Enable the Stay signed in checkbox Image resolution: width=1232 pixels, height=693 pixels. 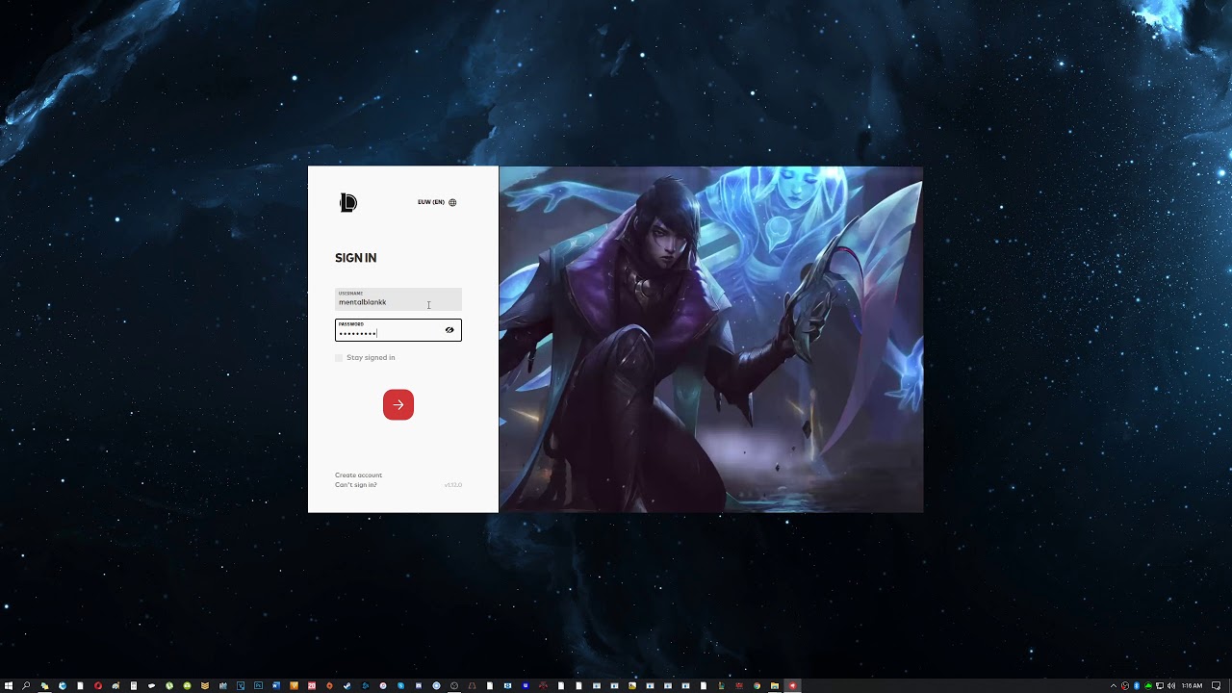click(339, 358)
